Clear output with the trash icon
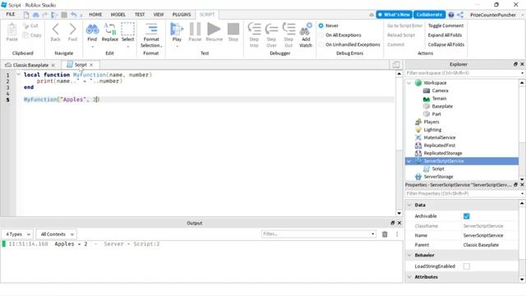Screen dimensions: 526x296 385,234
